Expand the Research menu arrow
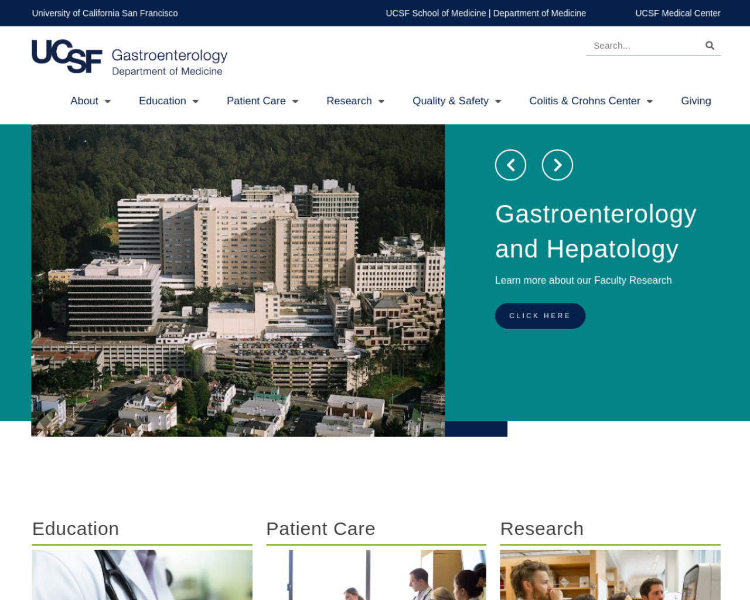 pyautogui.click(x=381, y=101)
